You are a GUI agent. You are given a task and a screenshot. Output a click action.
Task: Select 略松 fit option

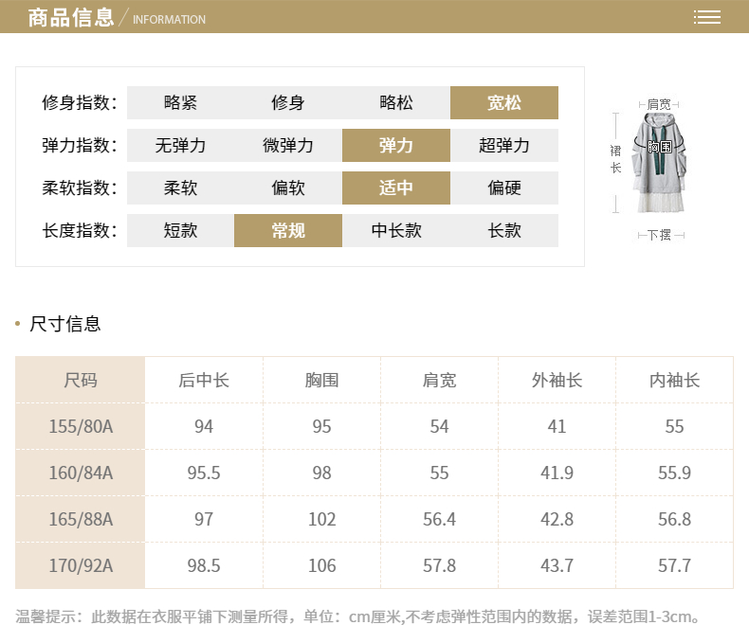(x=395, y=103)
